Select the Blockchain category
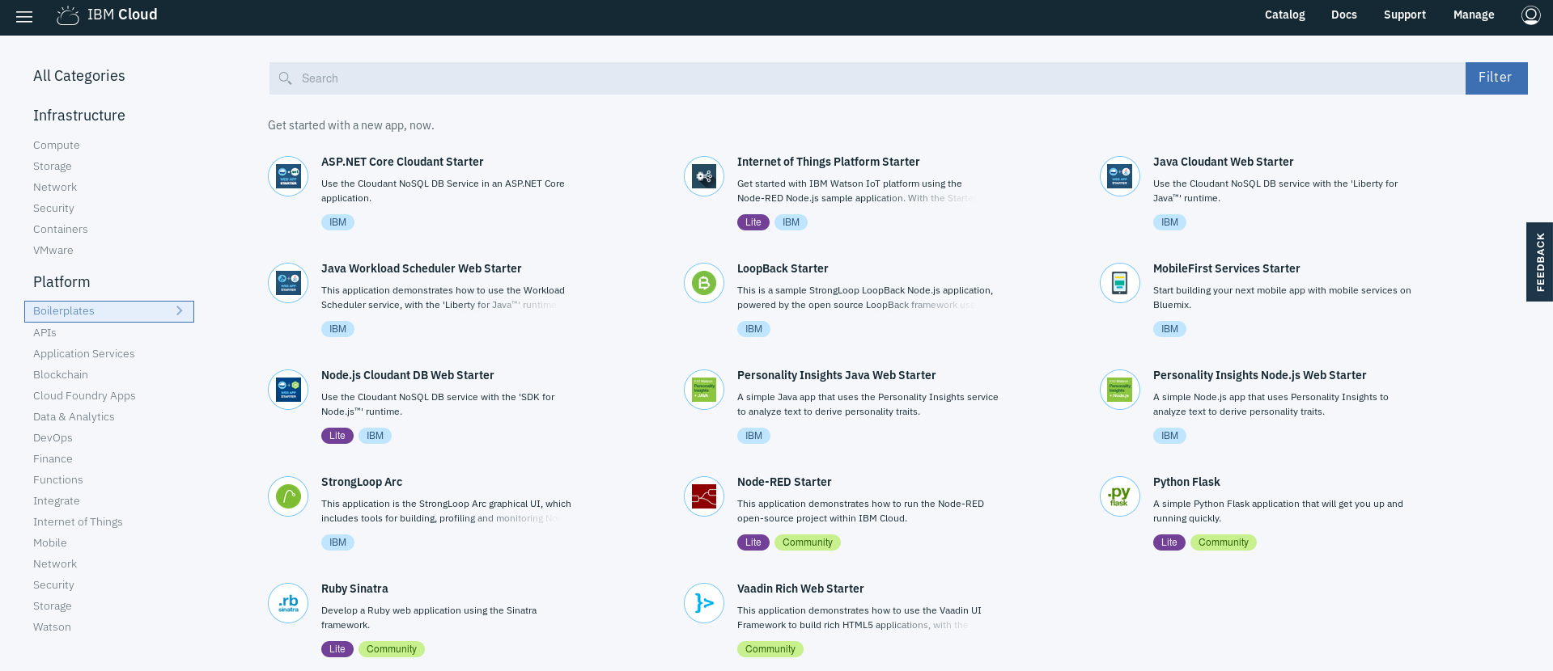 [x=61, y=375]
